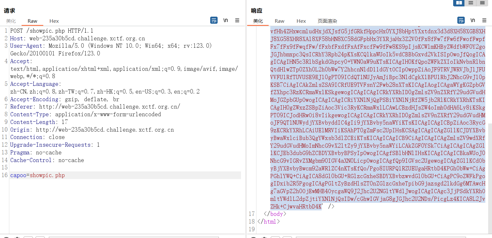This screenshot has height=238, width=492.
Task: Click the closing </html> tag in the response
Action: [269, 221]
